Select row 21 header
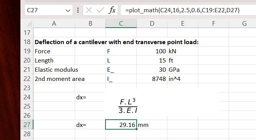The width and height of the screenshot is (256, 140). pyautogui.click(x=27, y=69)
